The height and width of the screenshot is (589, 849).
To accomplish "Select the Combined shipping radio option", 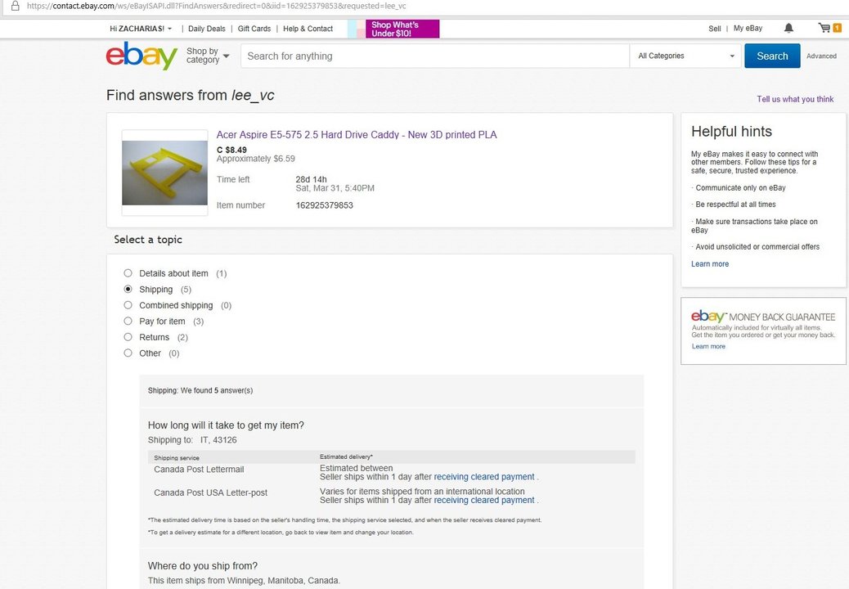I will coord(128,305).
